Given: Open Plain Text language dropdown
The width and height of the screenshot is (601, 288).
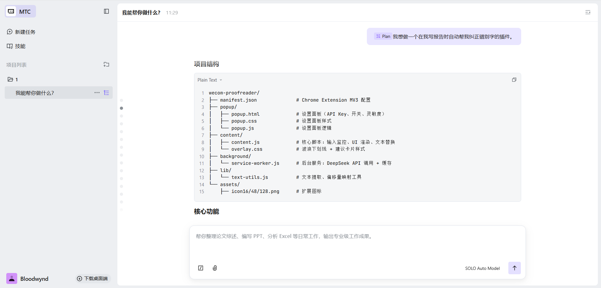Looking at the screenshot, I should click(210, 80).
